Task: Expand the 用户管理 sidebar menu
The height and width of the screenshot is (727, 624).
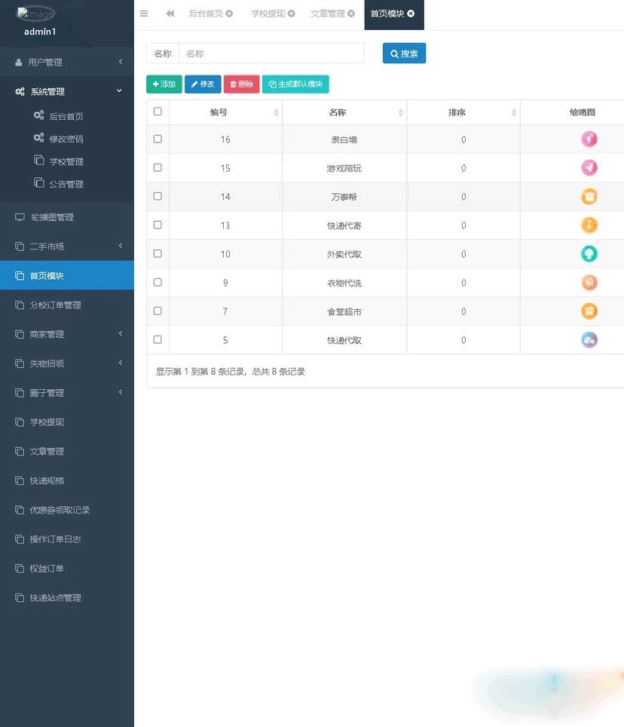Action: coord(67,62)
